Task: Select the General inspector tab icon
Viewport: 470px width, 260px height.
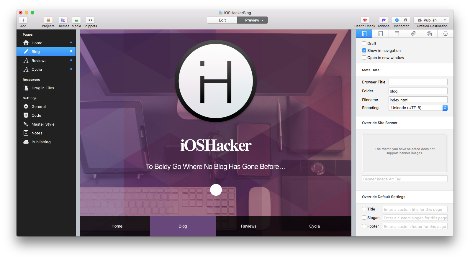Action: [364, 34]
